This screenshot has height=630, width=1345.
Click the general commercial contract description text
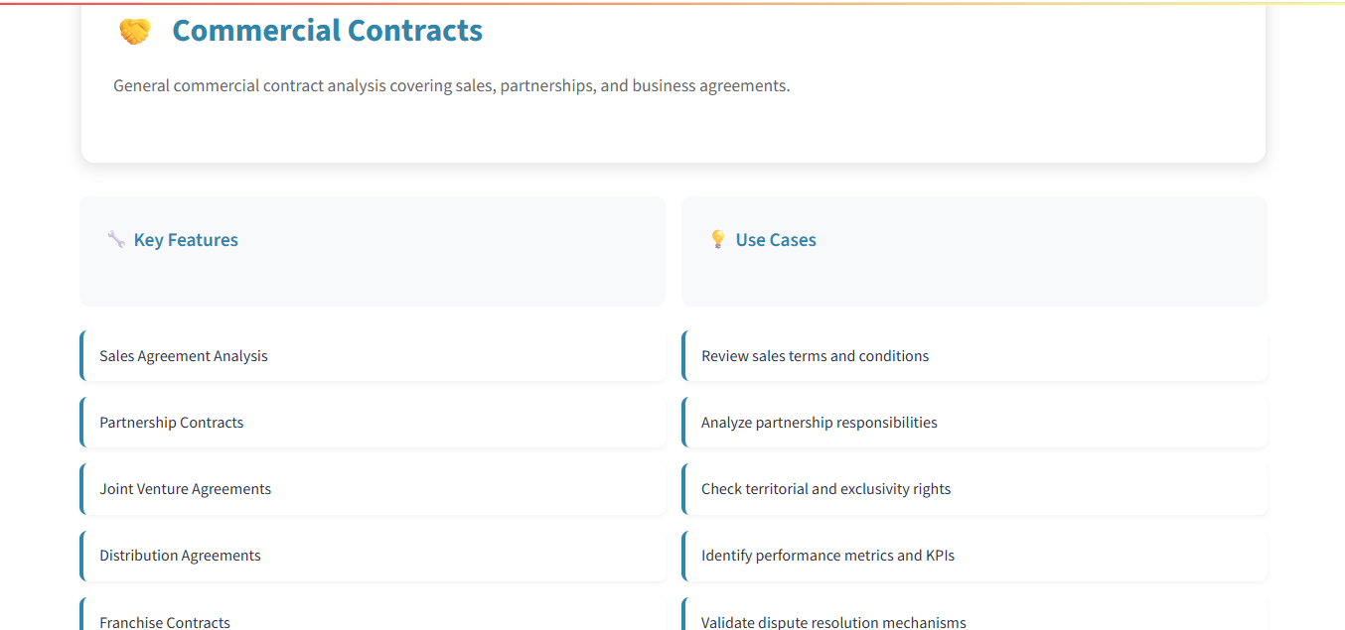point(451,86)
